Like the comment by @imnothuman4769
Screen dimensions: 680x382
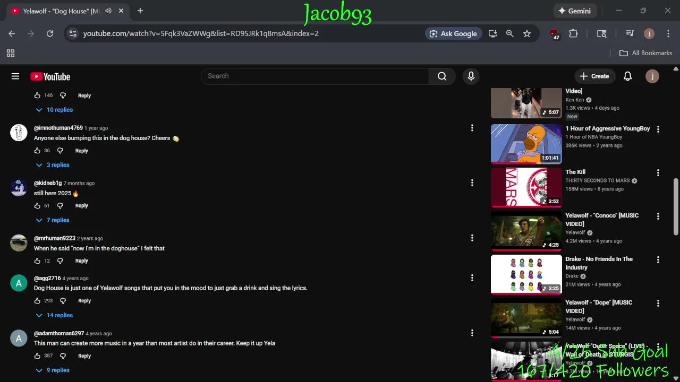click(x=37, y=151)
